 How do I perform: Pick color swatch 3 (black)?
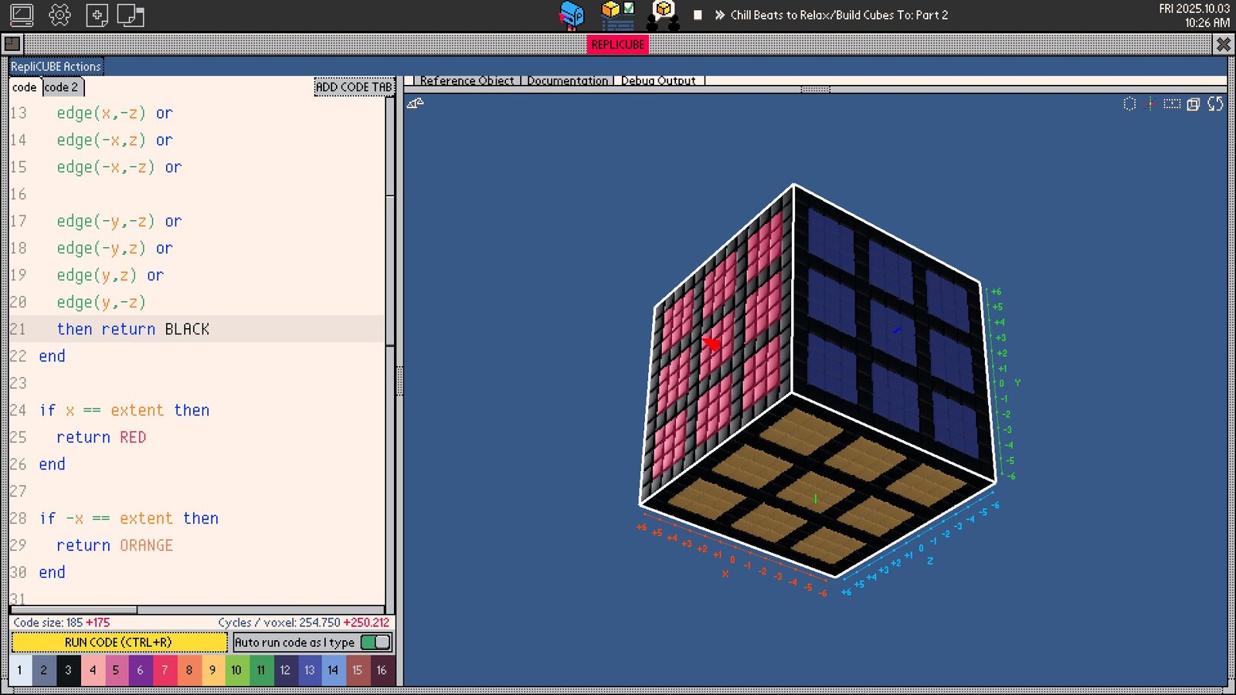(68, 670)
